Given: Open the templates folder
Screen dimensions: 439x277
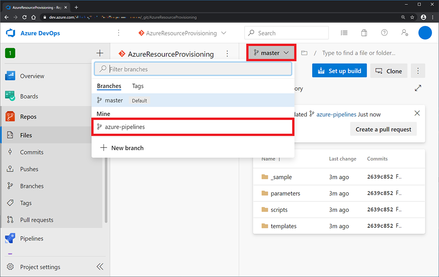Looking at the screenshot, I should [x=283, y=226].
